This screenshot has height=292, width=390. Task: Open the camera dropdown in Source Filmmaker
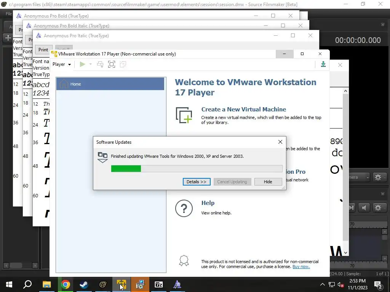point(360,177)
